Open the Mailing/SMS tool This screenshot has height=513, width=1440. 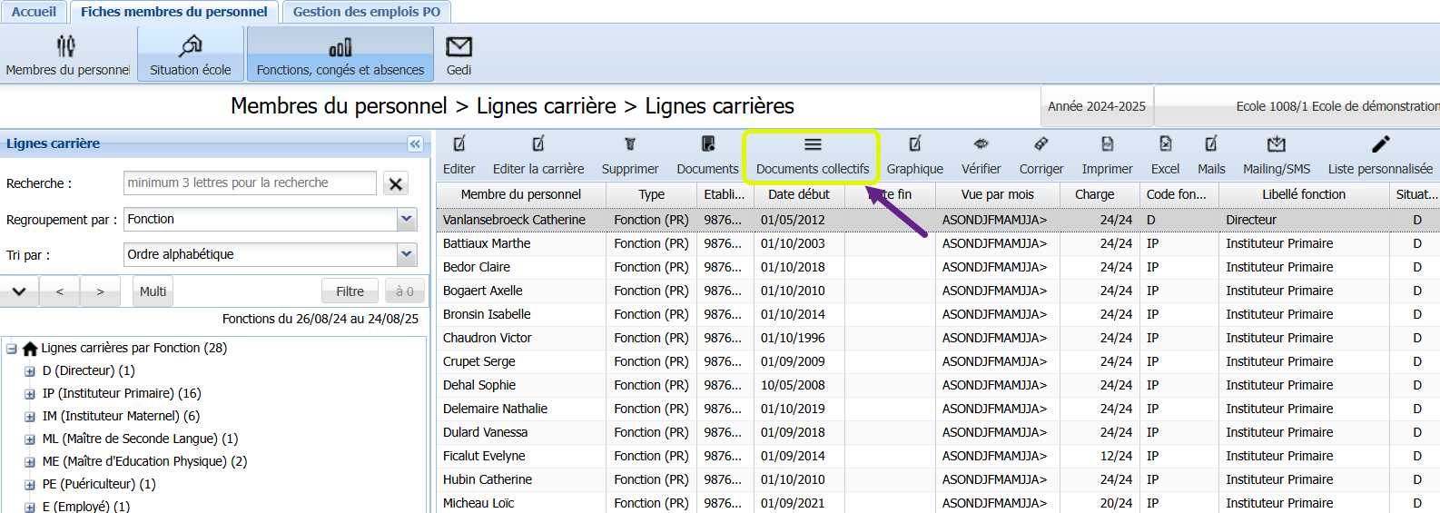pos(1276,144)
